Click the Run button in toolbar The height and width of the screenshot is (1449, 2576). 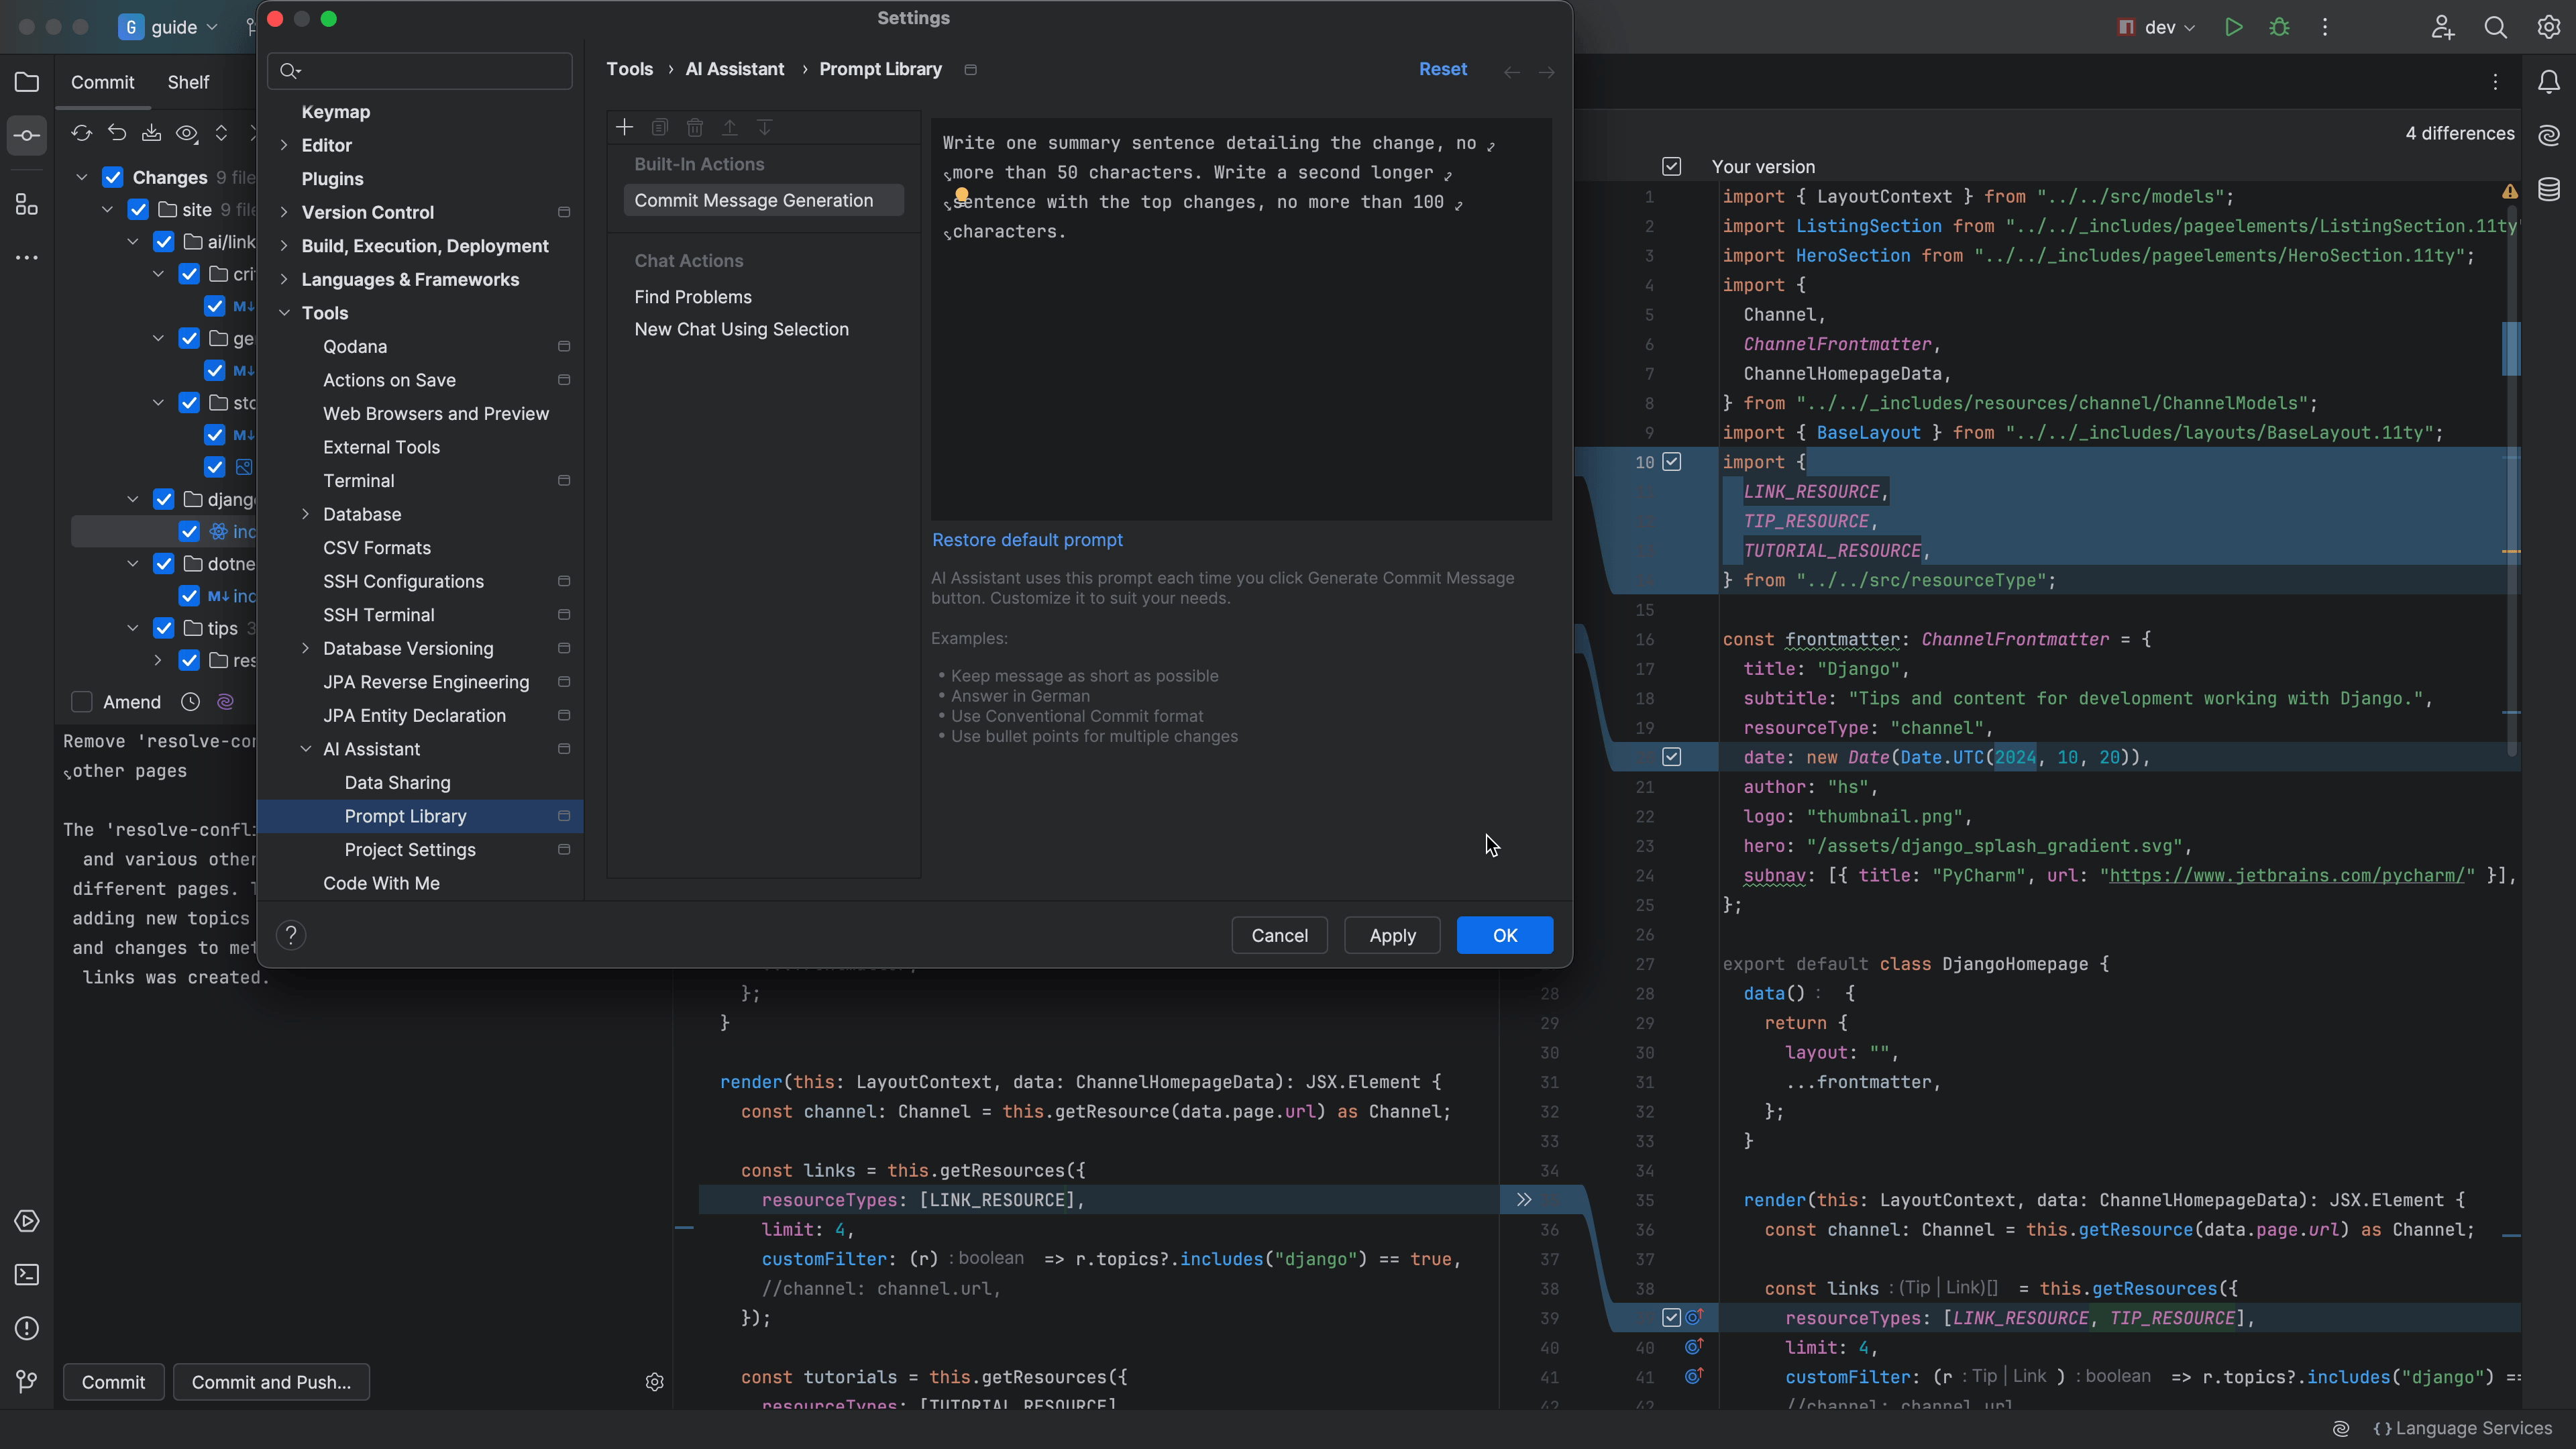click(2233, 27)
